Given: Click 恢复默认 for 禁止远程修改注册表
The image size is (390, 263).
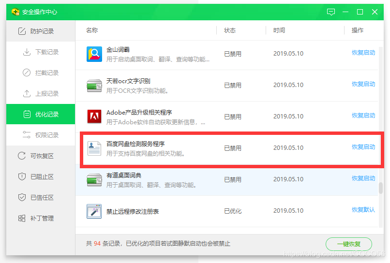Looking at the screenshot, I should pos(363,209).
